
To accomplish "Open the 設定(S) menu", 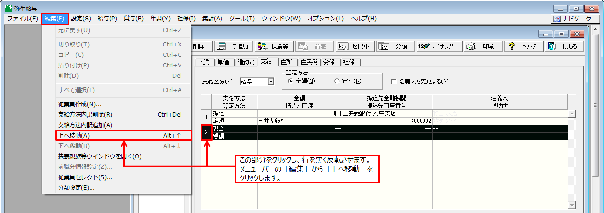I will 81,19.
